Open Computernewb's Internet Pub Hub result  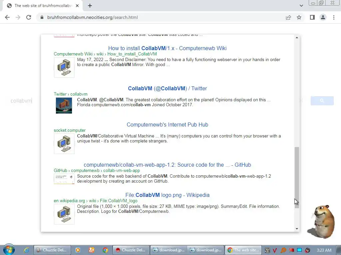click(x=167, y=125)
